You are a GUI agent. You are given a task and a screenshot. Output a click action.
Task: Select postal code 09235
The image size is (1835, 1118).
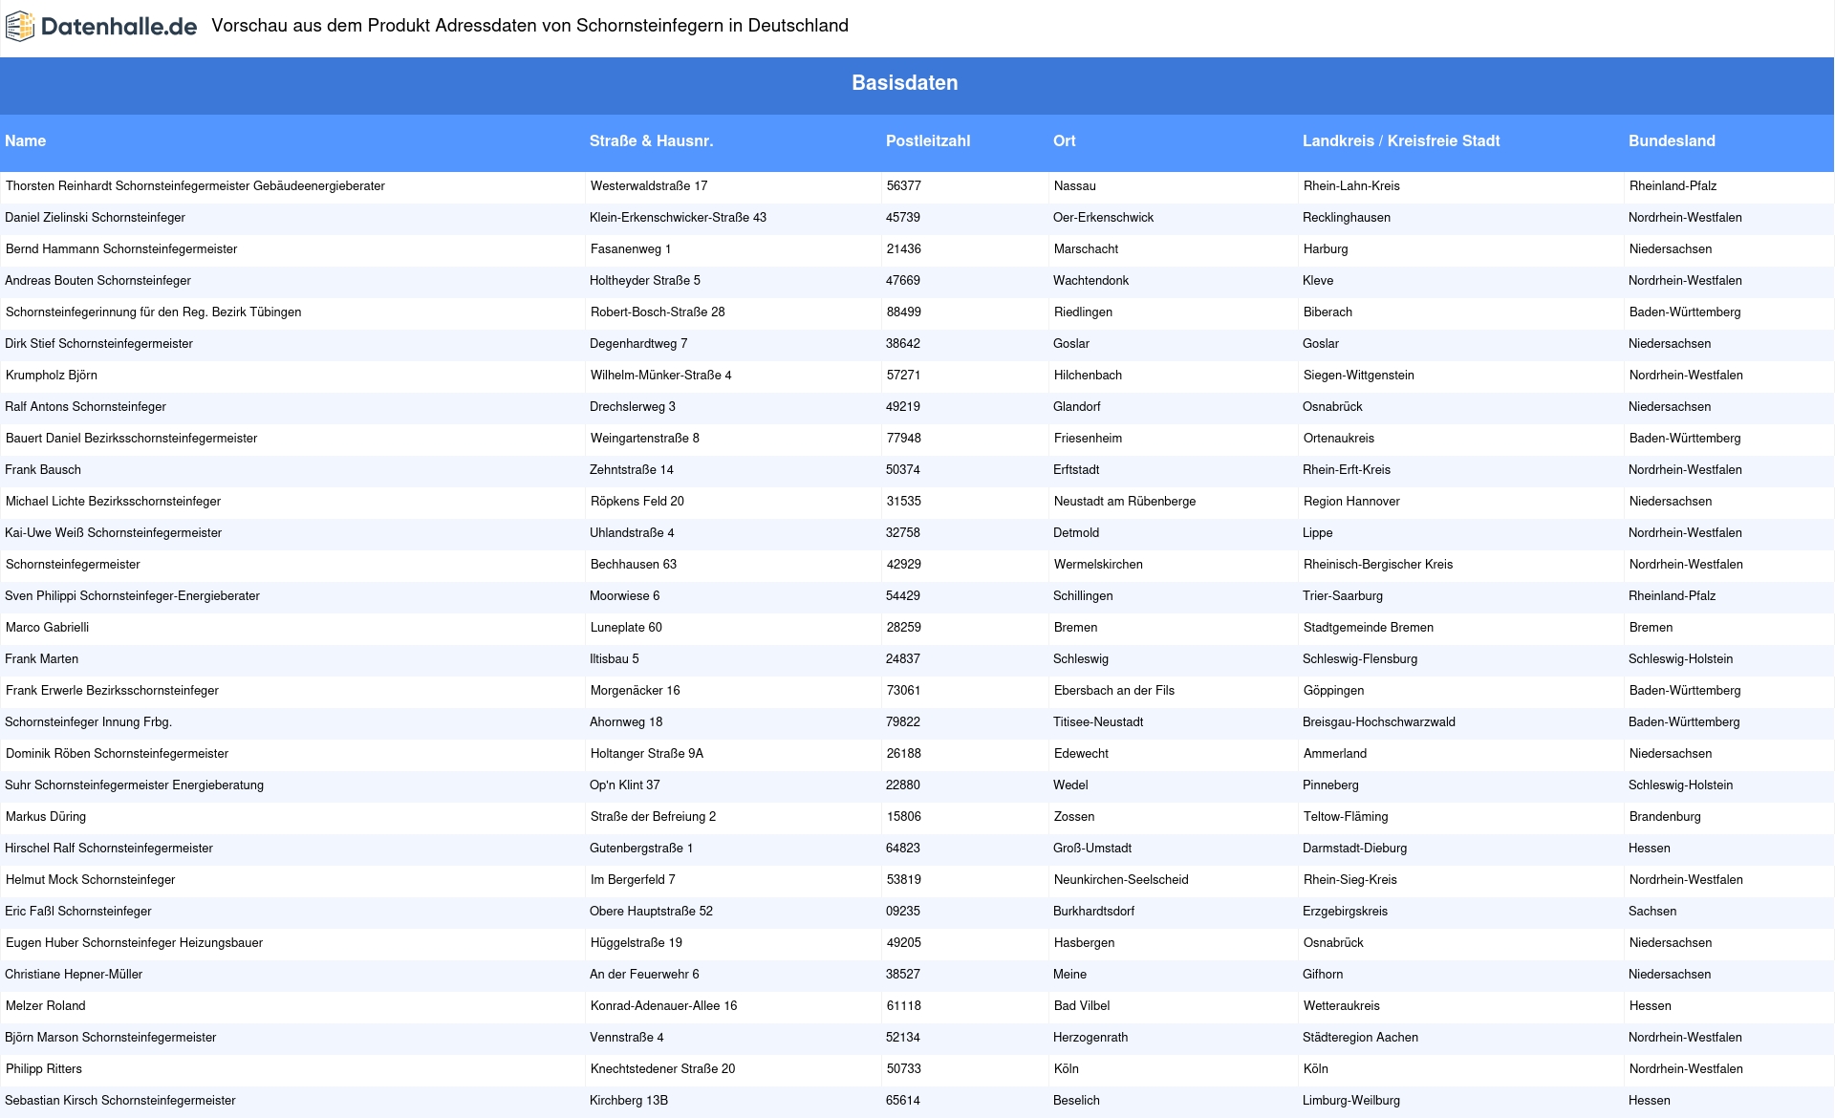903,912
